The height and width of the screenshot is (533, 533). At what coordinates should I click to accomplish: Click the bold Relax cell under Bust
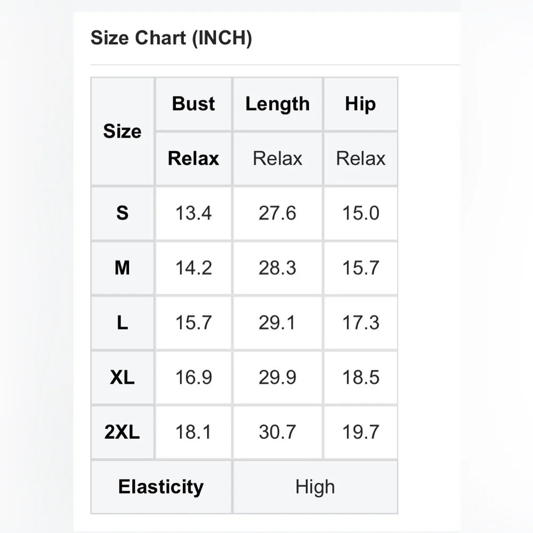click(x=193, y=158)
